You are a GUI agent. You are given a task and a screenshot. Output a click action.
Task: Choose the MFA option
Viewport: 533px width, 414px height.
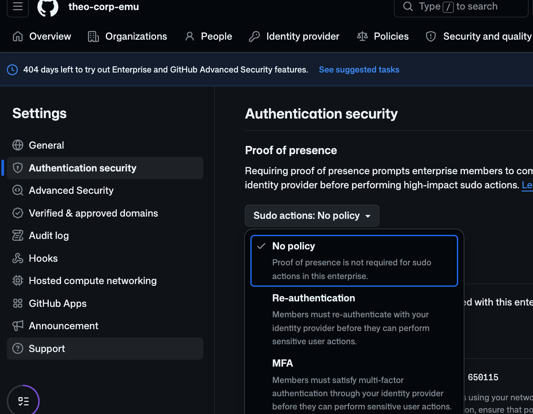tap(354, 384)
